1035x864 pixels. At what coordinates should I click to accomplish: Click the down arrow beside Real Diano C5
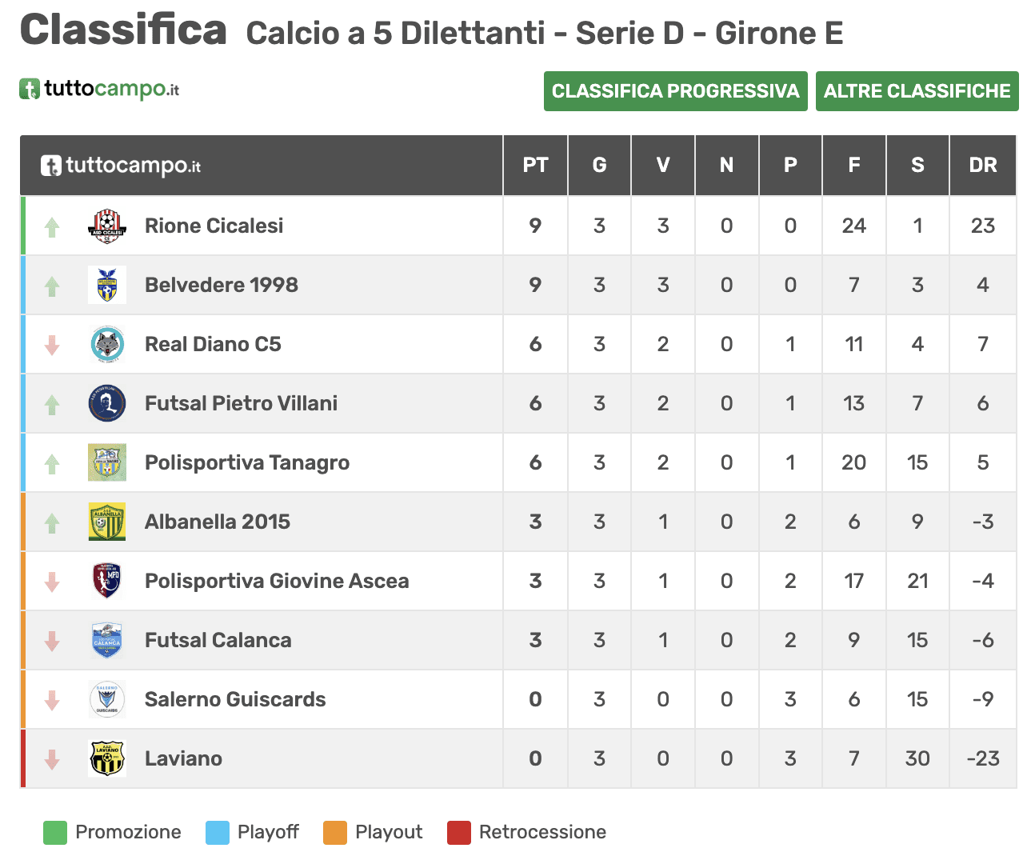[x=52, y=346]
